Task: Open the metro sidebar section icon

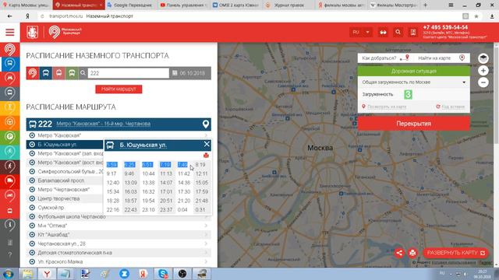Action: click(x=10, y=79)
